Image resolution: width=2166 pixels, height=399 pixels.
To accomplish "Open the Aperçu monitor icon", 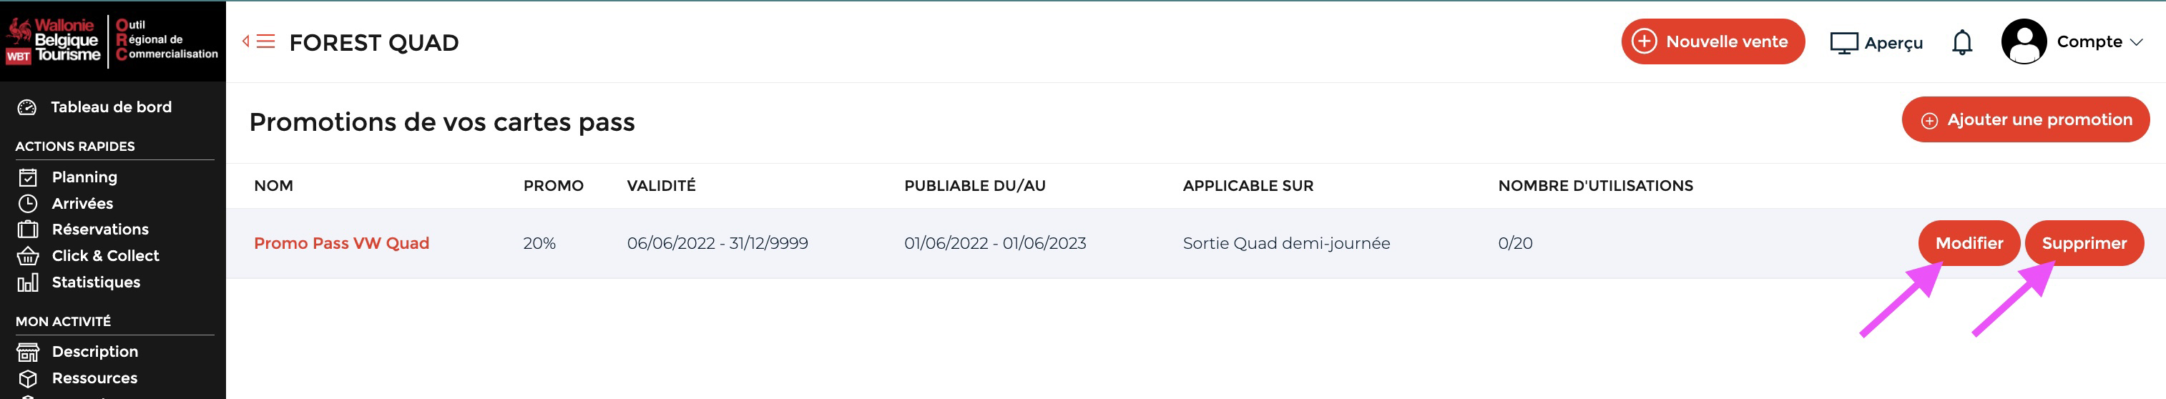I will pos(1844,43).
